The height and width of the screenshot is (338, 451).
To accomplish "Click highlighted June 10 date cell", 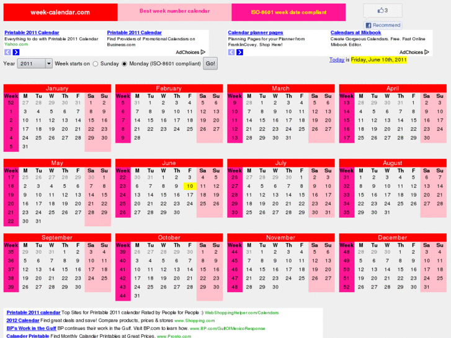I will [x=190, y=186].
